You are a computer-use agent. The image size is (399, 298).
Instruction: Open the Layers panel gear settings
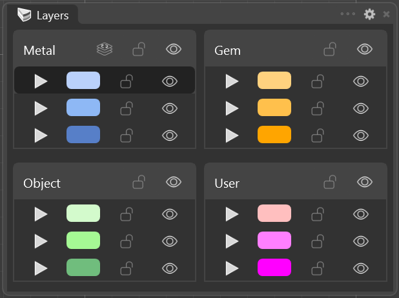[369, 14]
